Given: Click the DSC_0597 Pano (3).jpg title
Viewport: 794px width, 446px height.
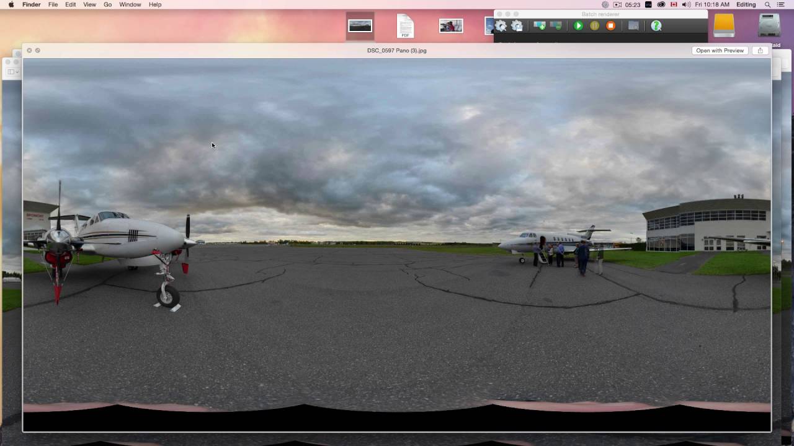Looking at the screenshot, I should point(397,51).
